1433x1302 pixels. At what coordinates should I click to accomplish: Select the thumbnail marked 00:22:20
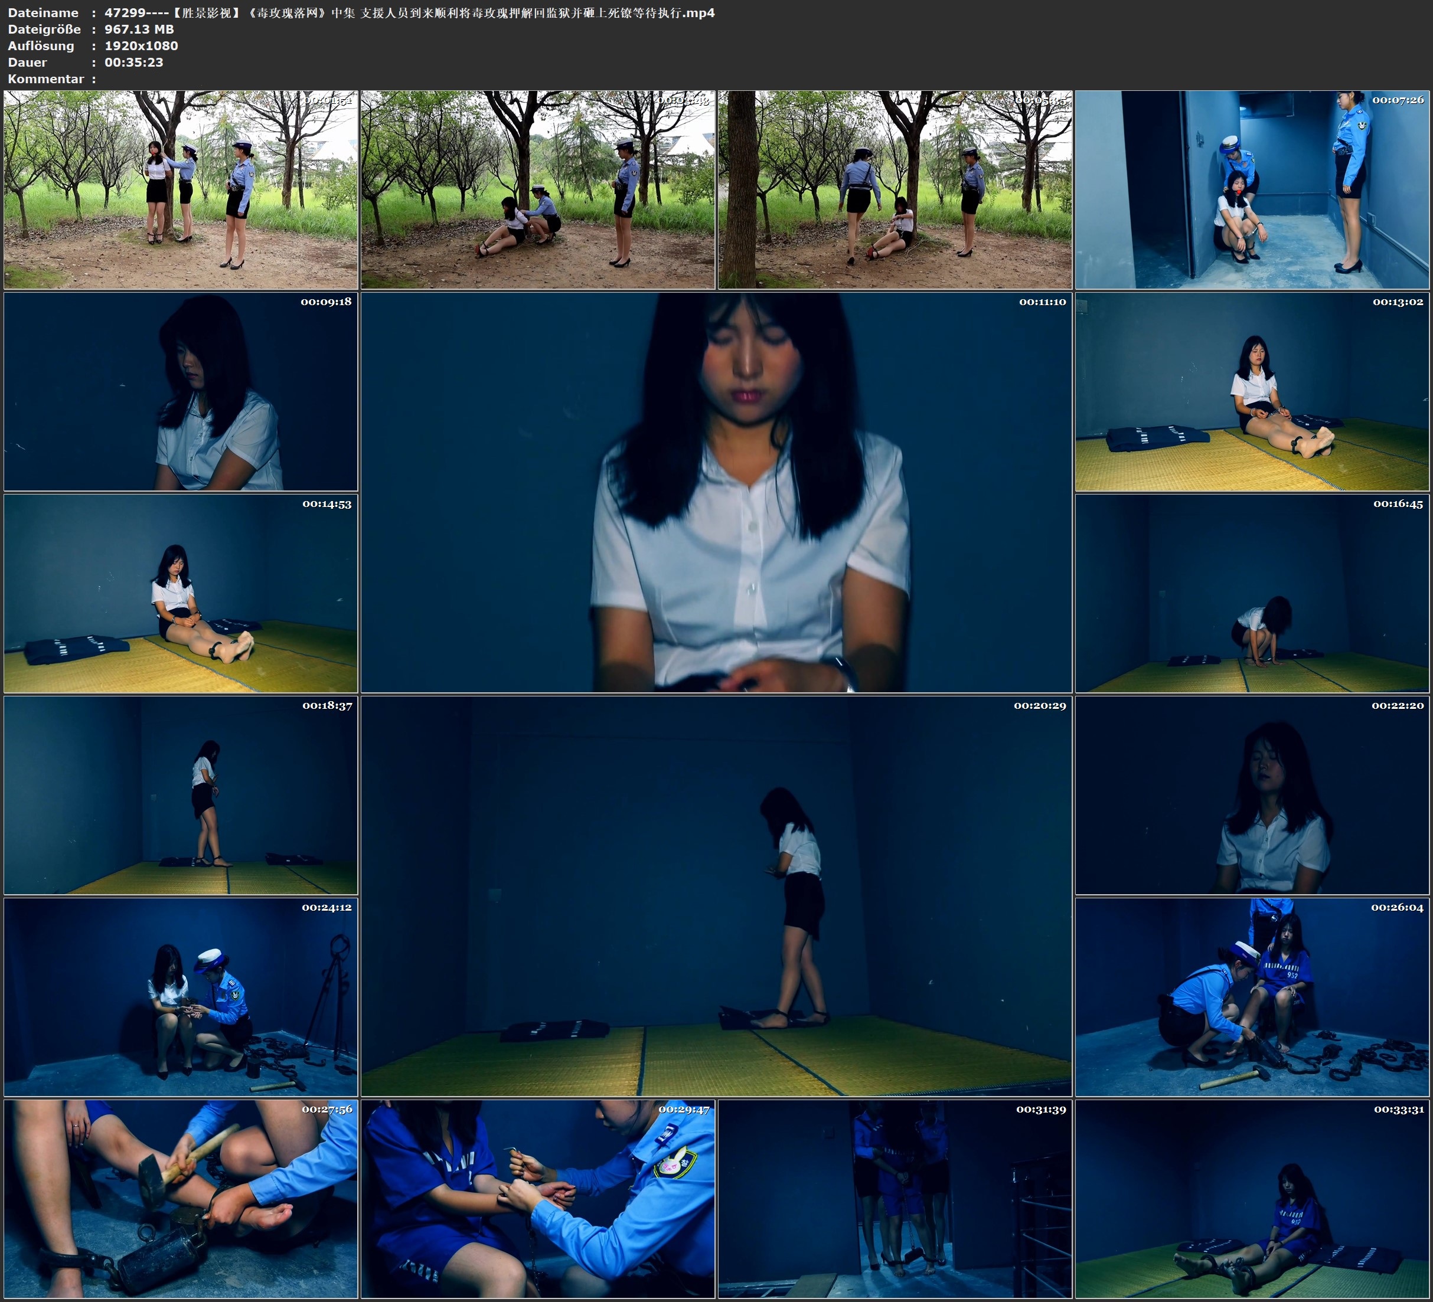point(1252,795)
